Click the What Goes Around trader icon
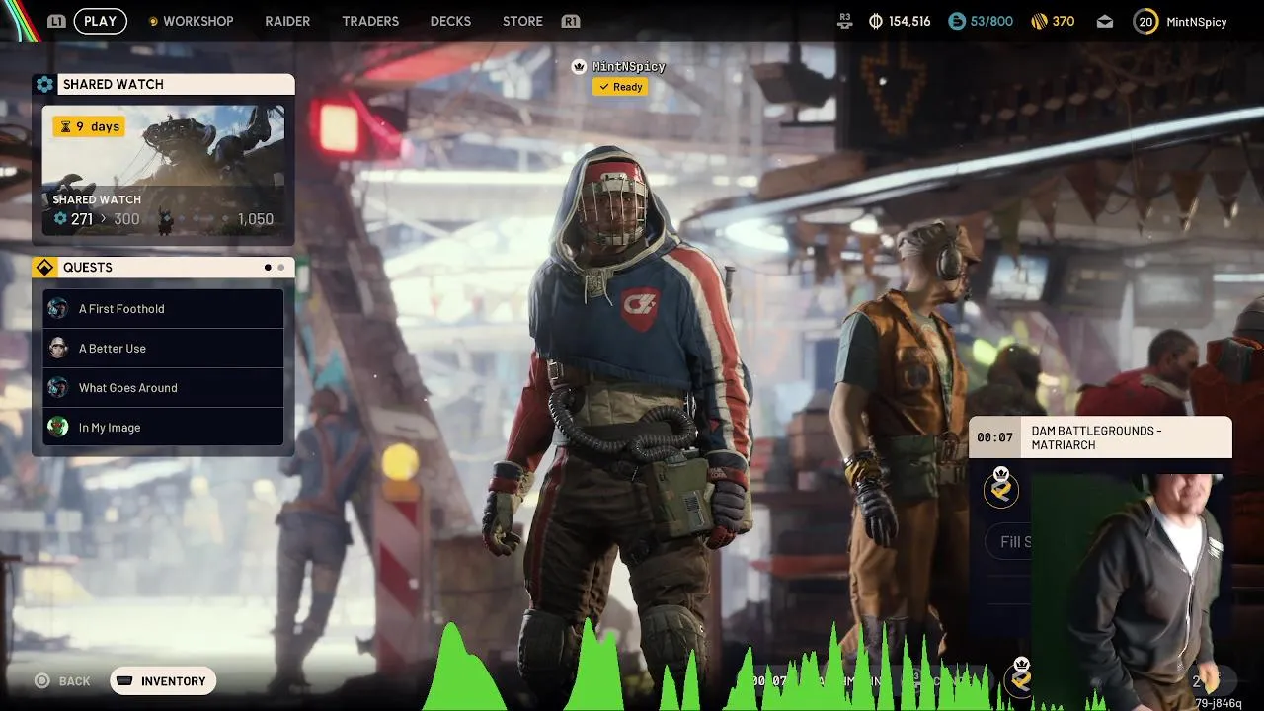This screenshot has width=1264, height=711. tap(58, 387)
